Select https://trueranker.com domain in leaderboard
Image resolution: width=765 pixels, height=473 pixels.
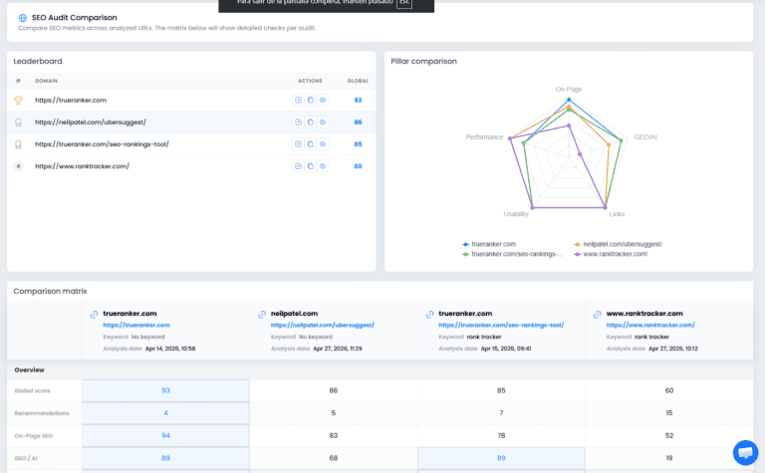click(x=71, y=100)
